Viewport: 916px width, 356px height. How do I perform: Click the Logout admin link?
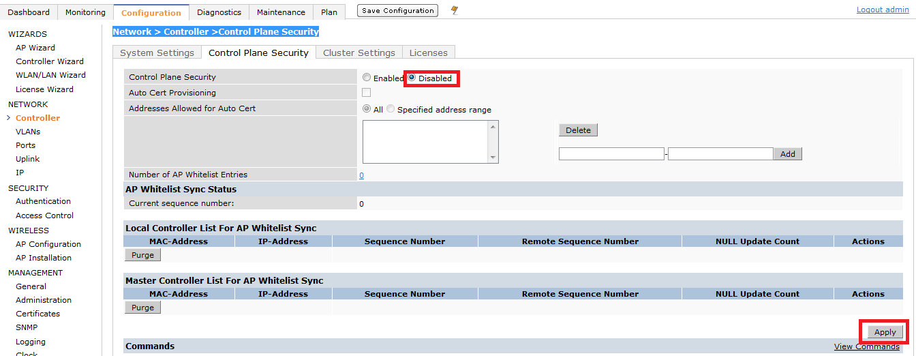(883, 10)
